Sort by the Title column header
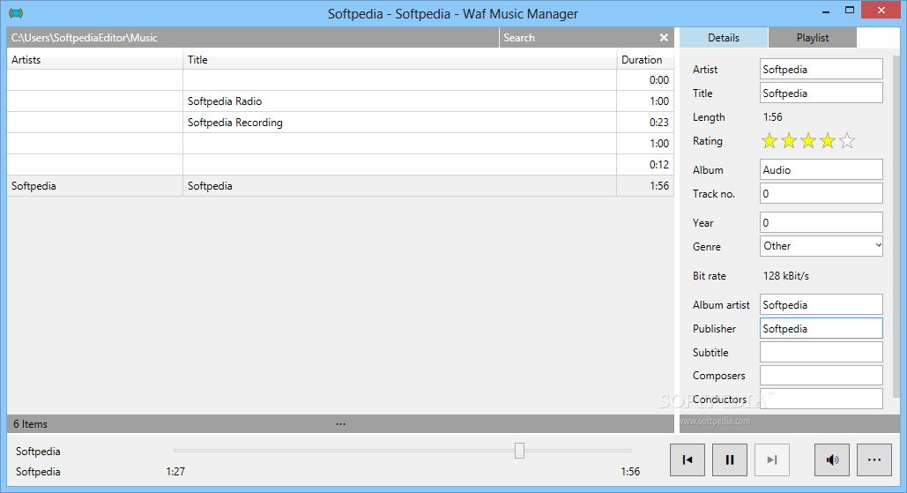 pyautogui.click(x=399, y=60)
